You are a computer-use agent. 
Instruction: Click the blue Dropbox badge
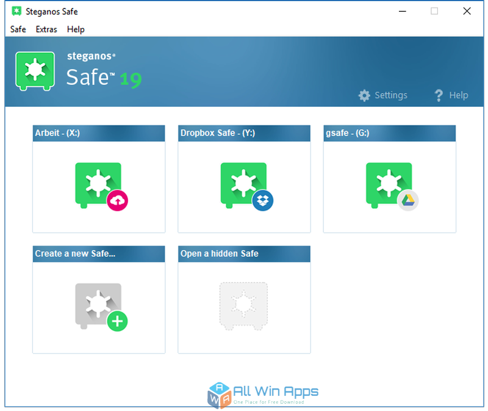(x=263, y=200)
